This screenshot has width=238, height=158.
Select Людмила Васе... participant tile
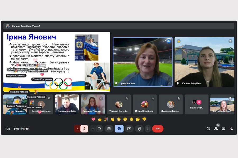[x=171, y=104]
